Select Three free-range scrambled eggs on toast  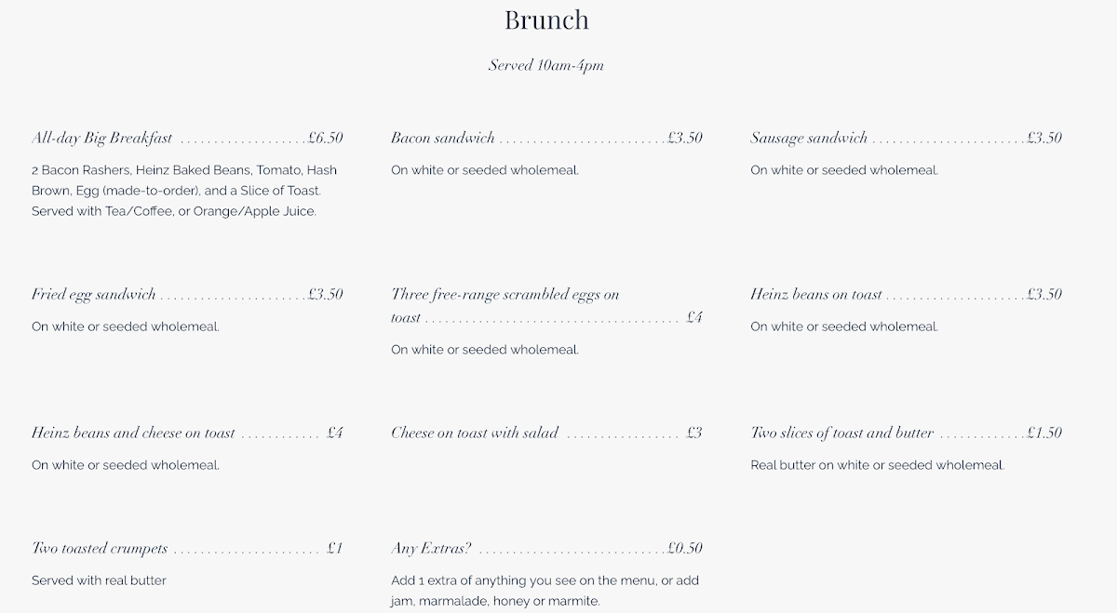point(505,295)
